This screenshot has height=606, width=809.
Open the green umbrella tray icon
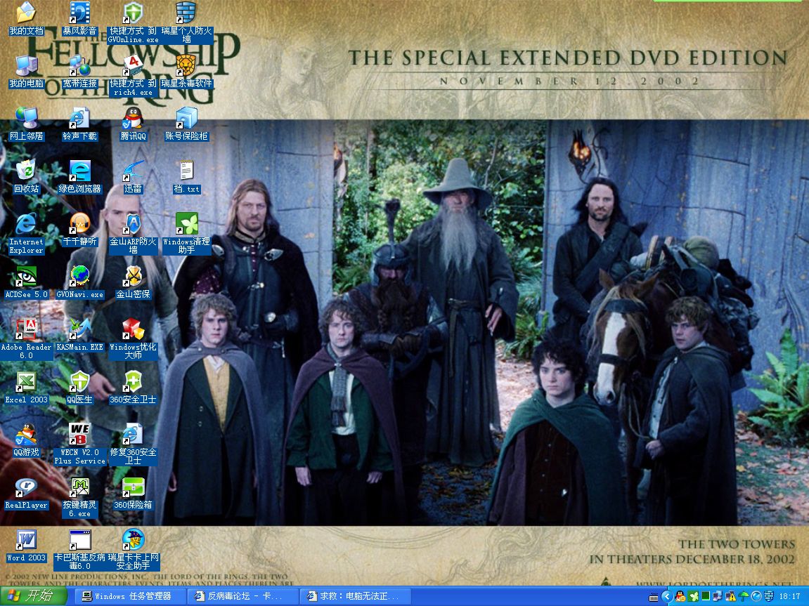(x=744, y=597)
